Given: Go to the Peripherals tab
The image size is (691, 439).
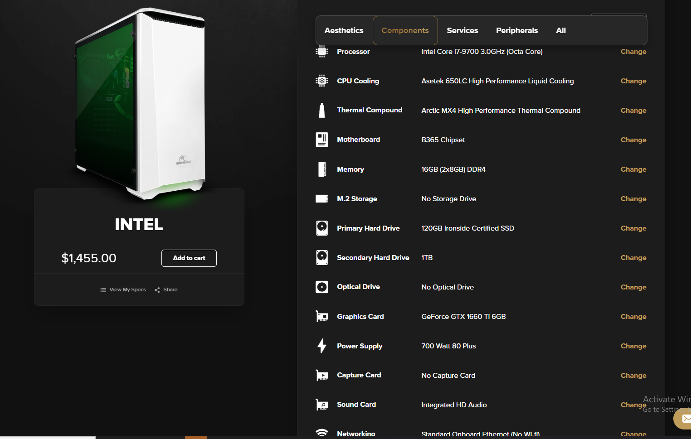Looking at the screenshot, I should click(x=517, y=30).
